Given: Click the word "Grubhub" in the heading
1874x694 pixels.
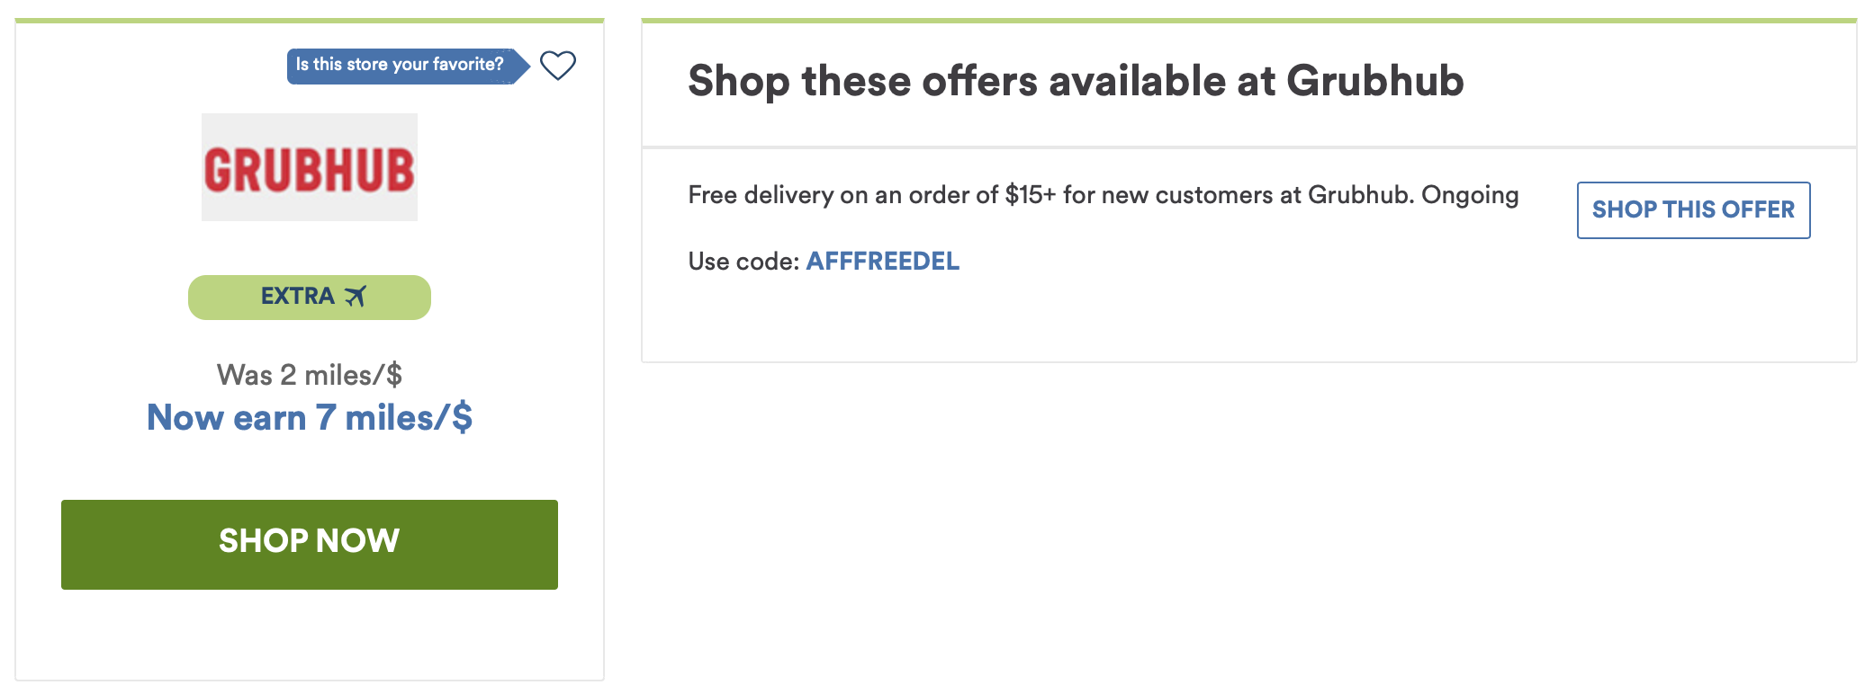Looking at the screenshot, I should pos(1375,81).
